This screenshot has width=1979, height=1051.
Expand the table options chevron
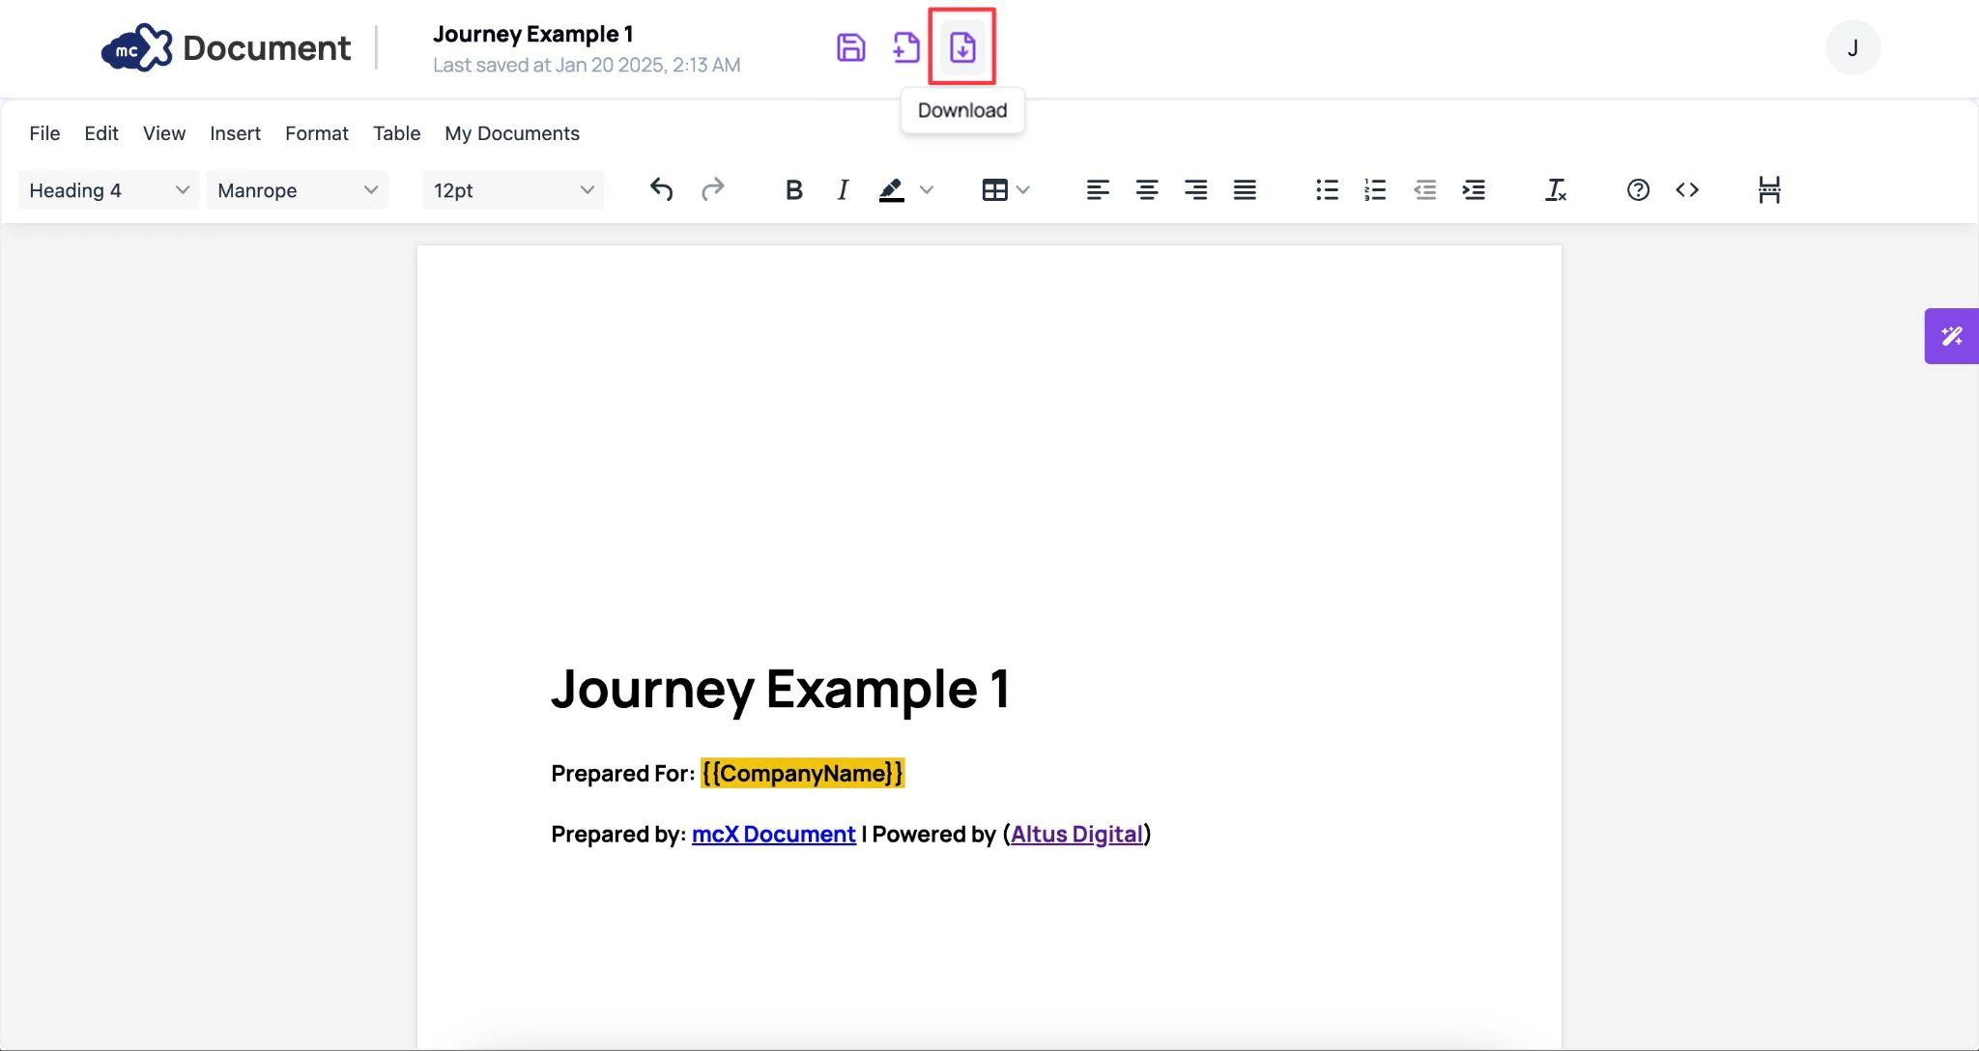click(x=1023, y=190)
